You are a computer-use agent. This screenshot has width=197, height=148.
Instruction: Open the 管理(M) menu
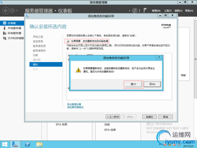[156, 11]
